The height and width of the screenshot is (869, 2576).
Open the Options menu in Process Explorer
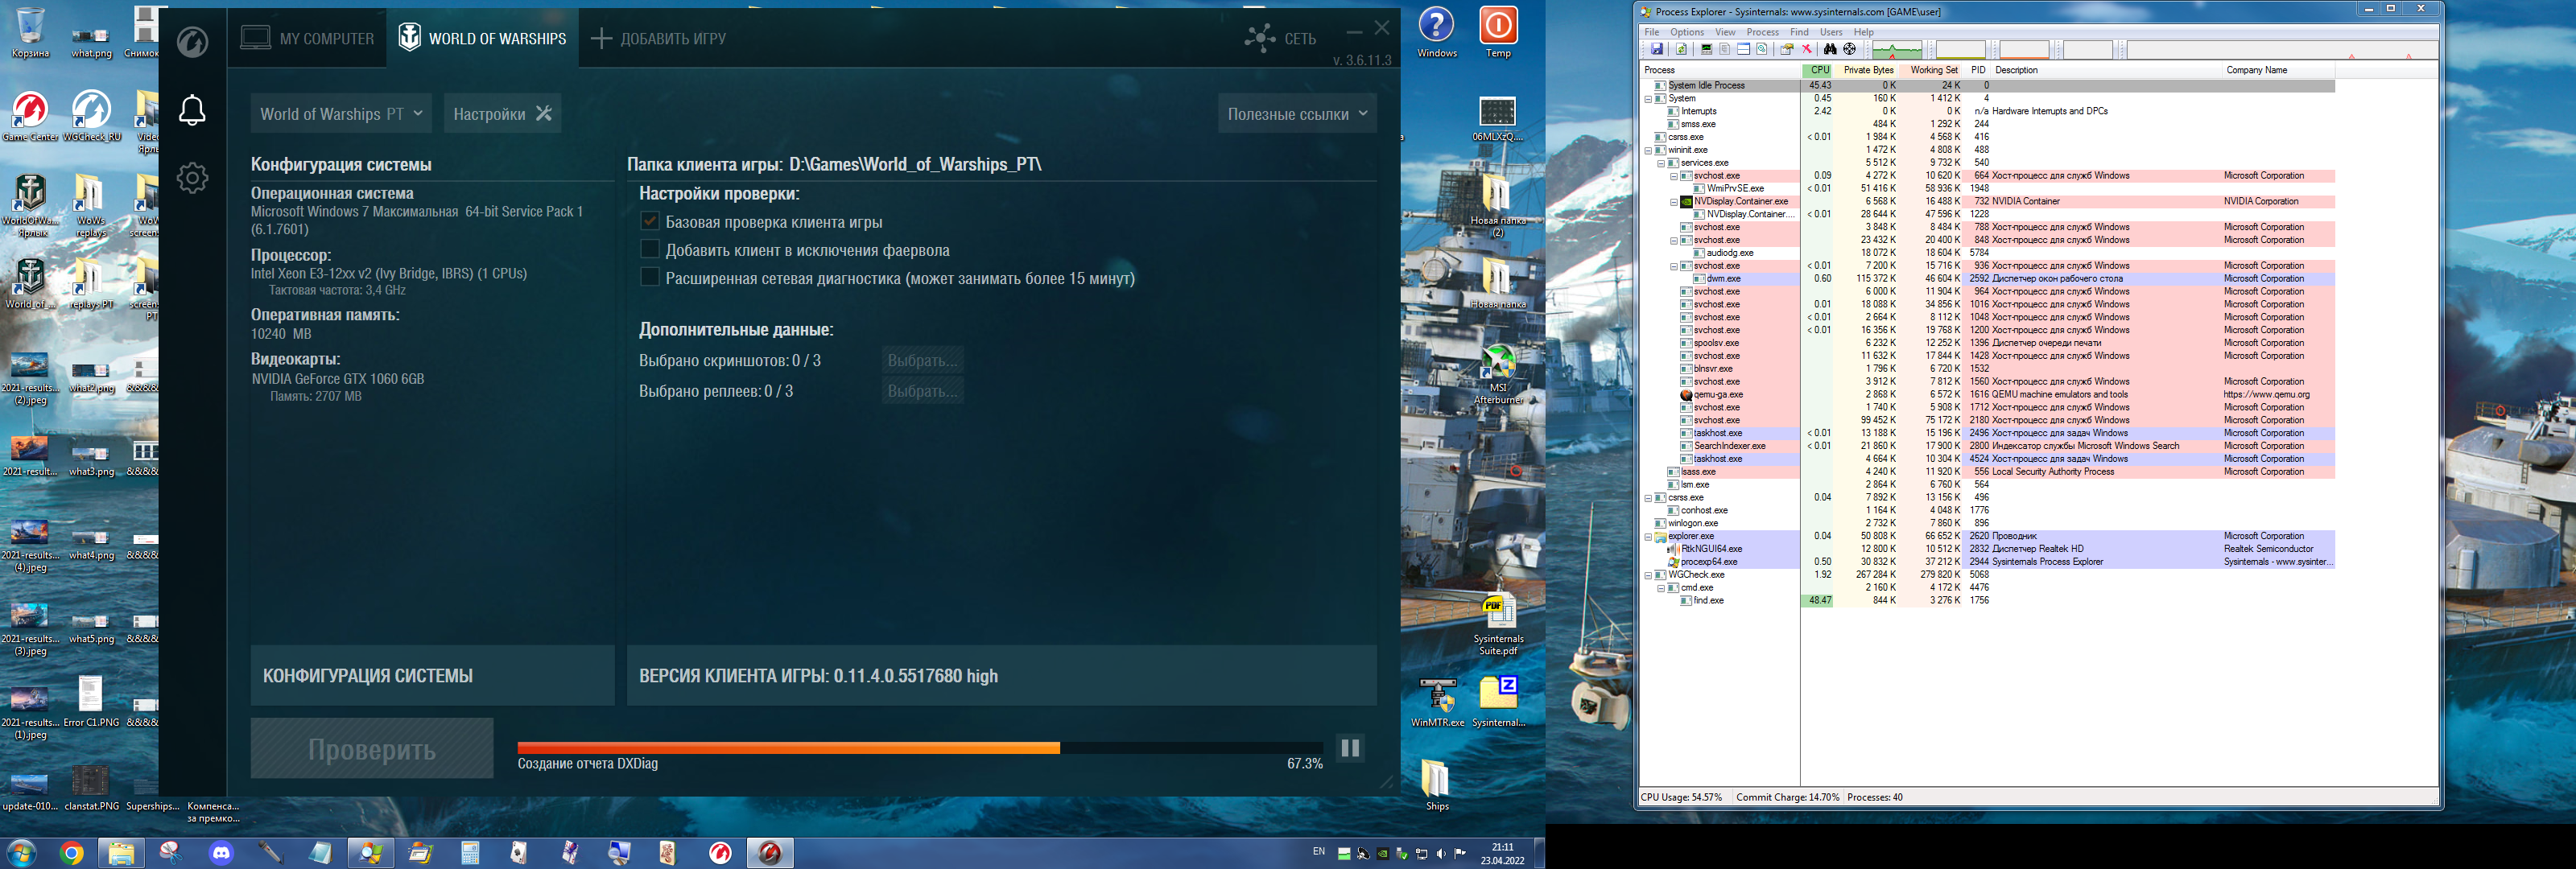point(1687,32)
